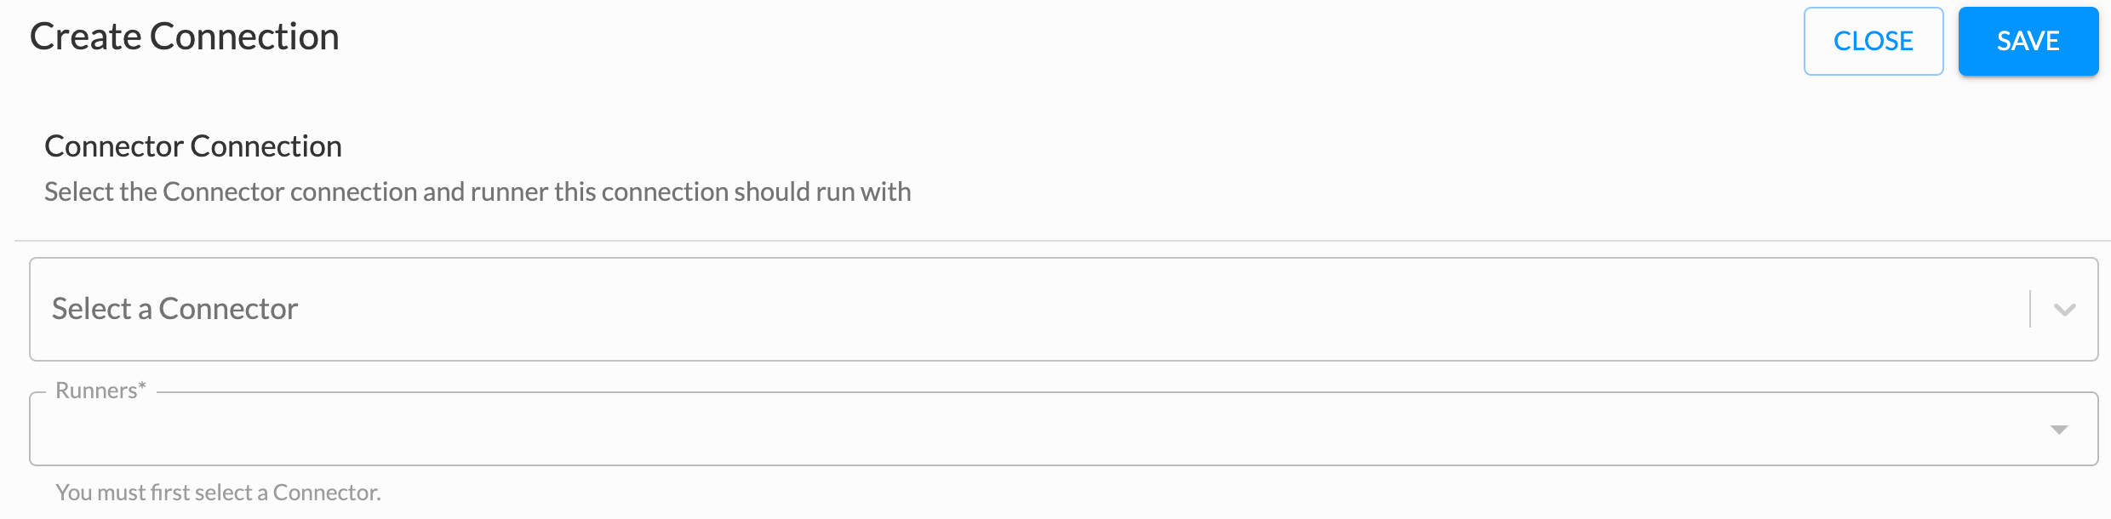This screenshot has height=519, width=2111.
Task: Click vertical separator beside the connector chevron
Action: pos(2030,309)
